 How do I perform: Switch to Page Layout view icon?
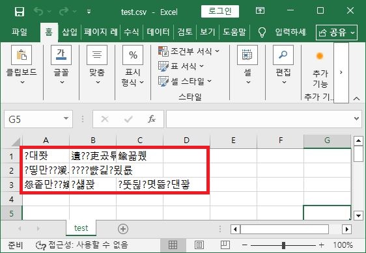coord(199,245)
